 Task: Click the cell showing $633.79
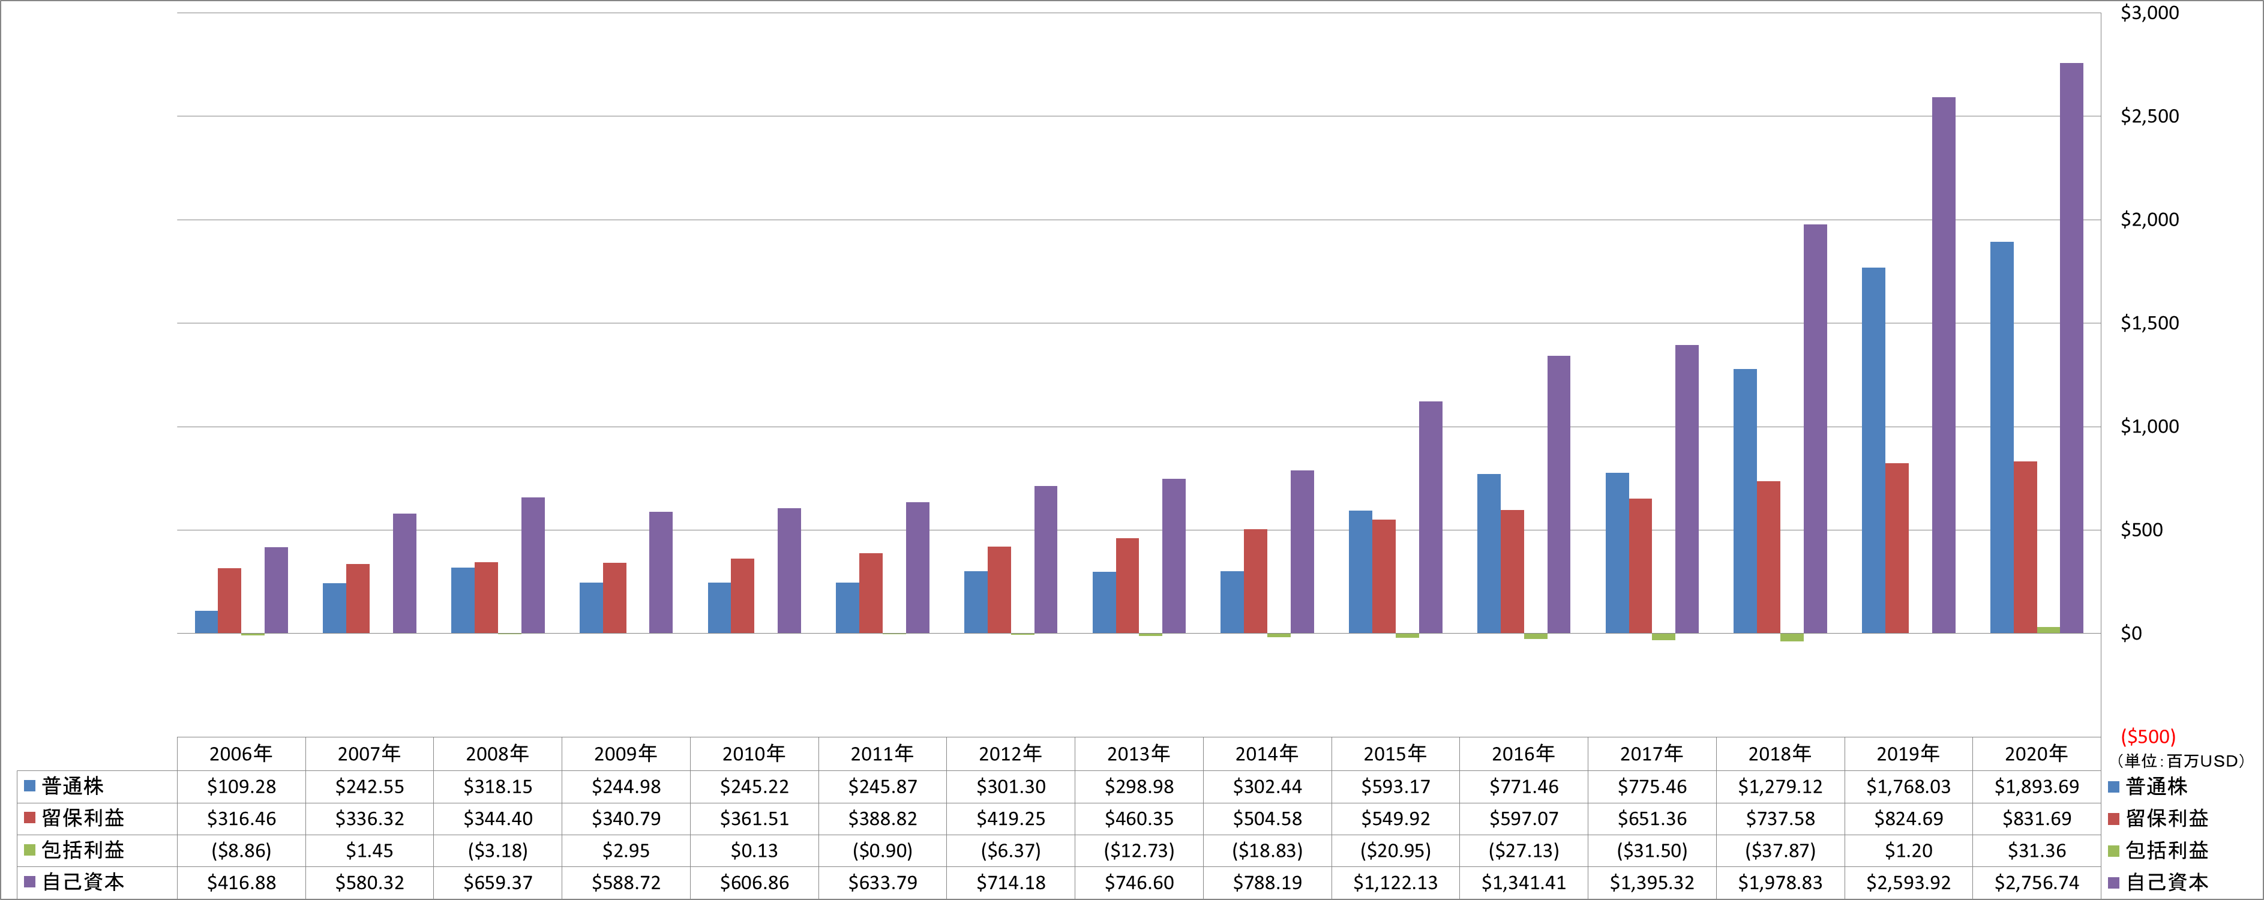pyautogui.click(x=883, y=883)
